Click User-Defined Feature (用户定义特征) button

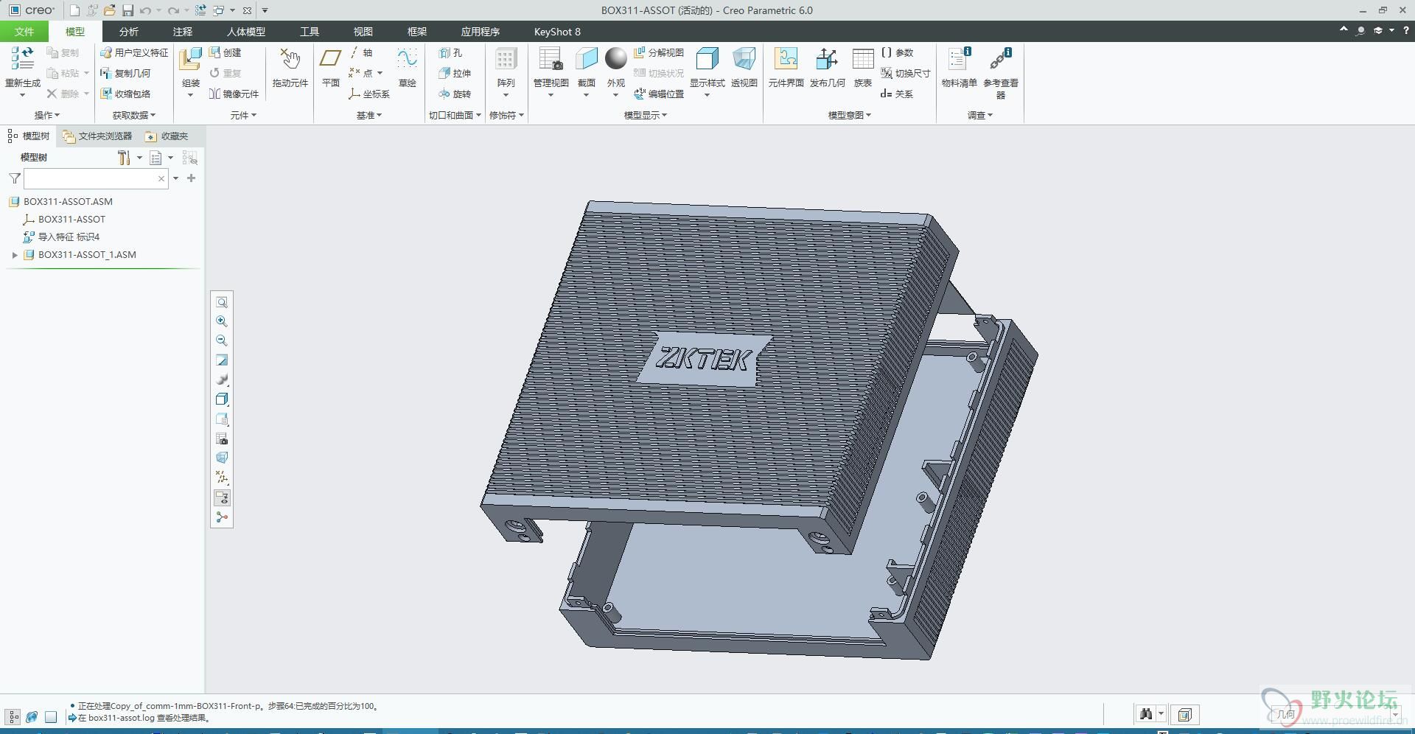(134, 52)
